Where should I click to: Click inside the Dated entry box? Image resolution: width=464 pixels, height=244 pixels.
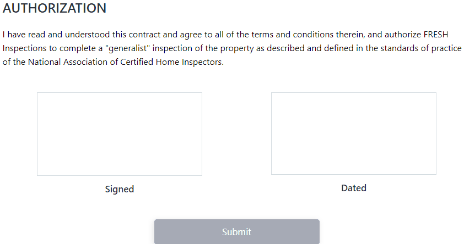coord(353,134)
